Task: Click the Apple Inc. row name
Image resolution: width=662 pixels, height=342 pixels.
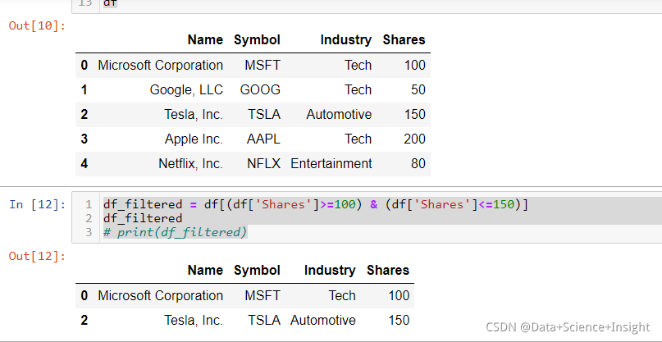Action: pos(194,139)
